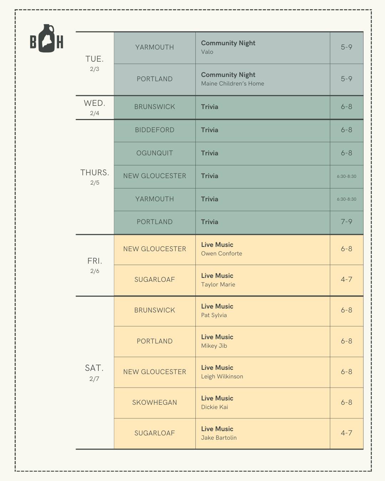
Task: Click the WED. 2/4 day label
Action: pyautogui.click(x=94, y=107)
